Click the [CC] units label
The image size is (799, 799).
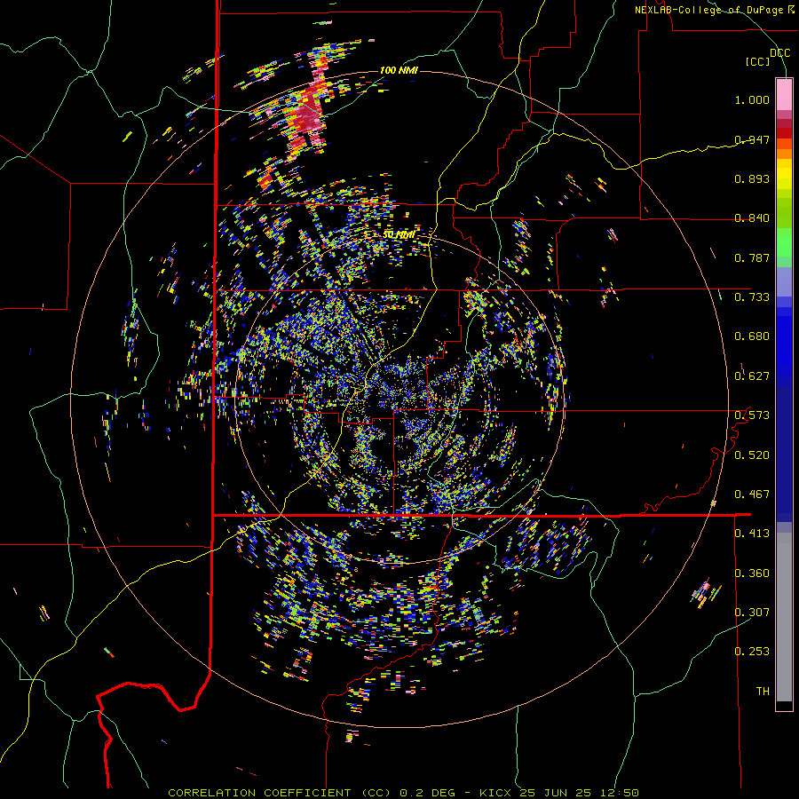pyautogui.click(x=758, y=61)
